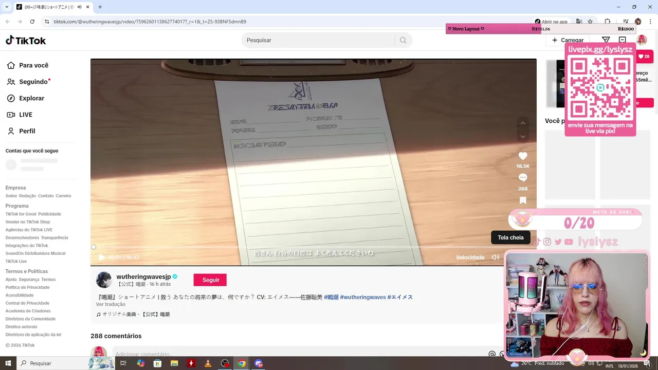This screenshot has width=658, height=370.
Task: Bookmark page with the star icon
Action: click(x=590, y=22)
